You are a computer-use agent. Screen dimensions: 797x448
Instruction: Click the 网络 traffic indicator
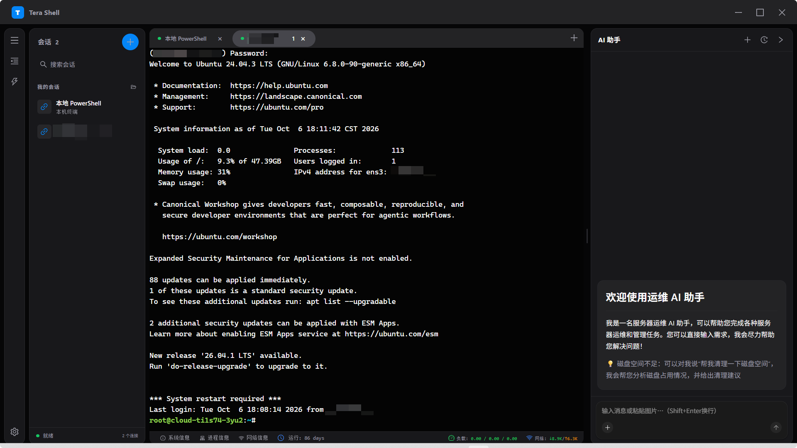(552, 438)
